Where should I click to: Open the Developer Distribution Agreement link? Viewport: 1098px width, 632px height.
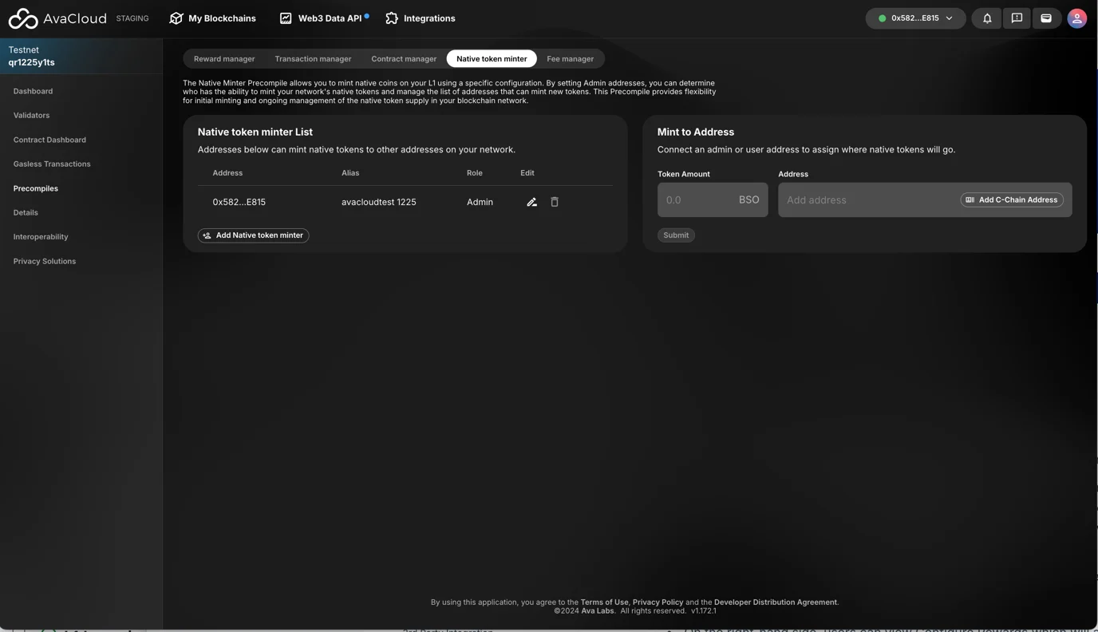(776, 602)
